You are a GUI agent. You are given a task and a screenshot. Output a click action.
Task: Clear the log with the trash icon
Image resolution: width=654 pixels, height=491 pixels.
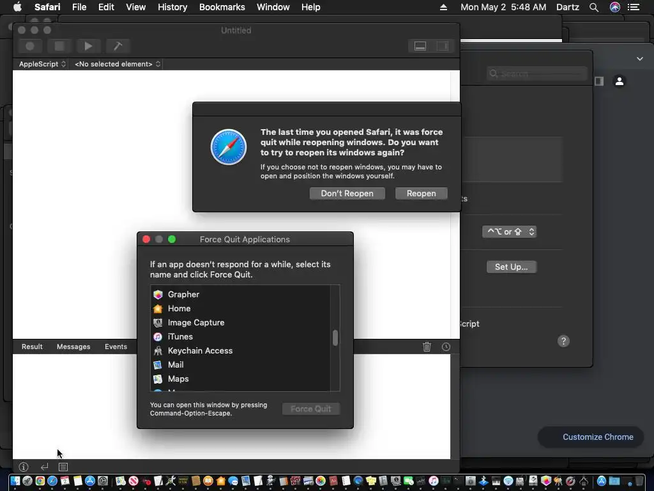point(427,347)
